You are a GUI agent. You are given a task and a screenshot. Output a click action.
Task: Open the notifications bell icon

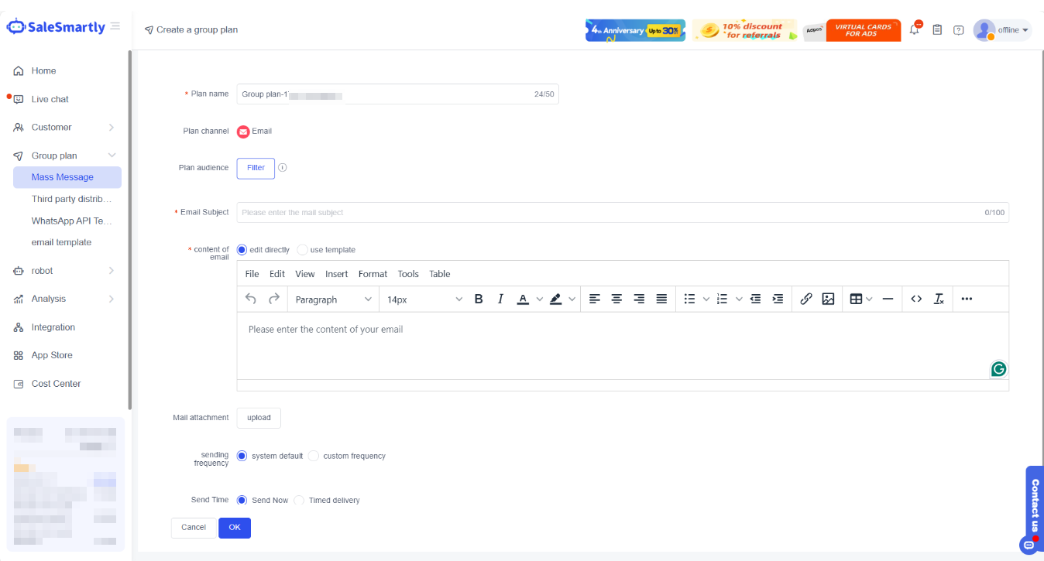(x=915, y=30)
